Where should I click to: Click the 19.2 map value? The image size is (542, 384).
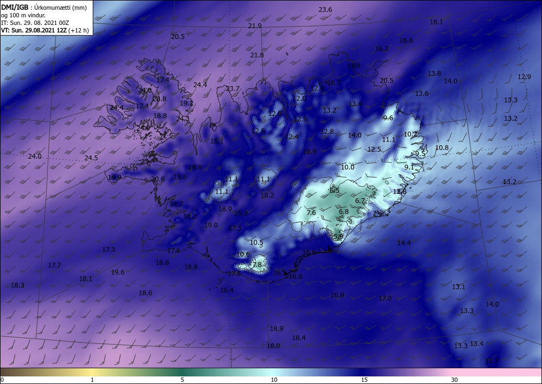pos(186,103)
